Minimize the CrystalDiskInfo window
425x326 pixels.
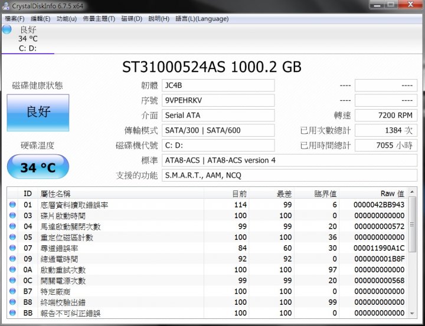[x=378, y=4]
